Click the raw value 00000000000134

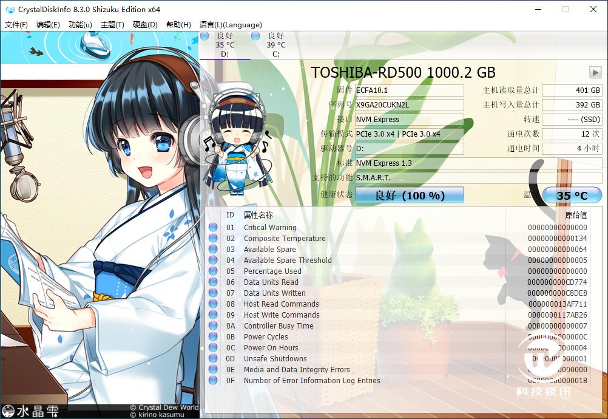click(x=557, y=238)
